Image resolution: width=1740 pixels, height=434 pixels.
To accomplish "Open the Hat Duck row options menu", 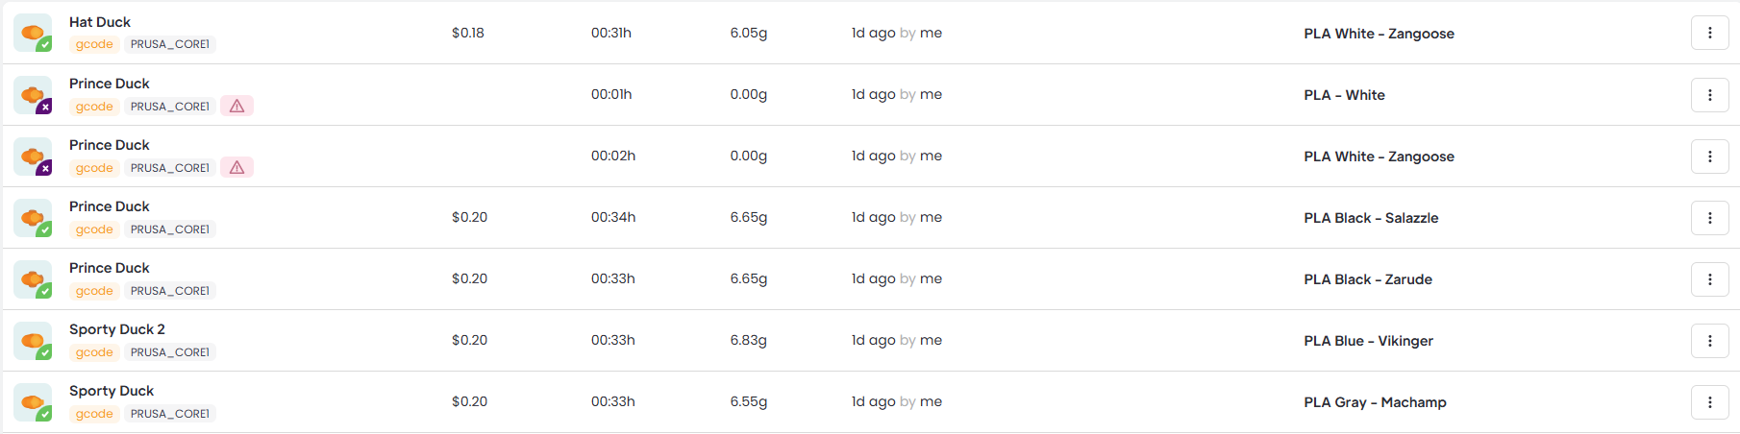I will [1709, 33].
